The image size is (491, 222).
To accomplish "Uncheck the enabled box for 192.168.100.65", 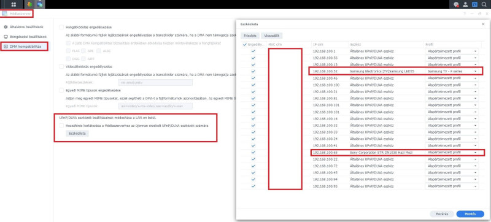I will coord(253,153).
